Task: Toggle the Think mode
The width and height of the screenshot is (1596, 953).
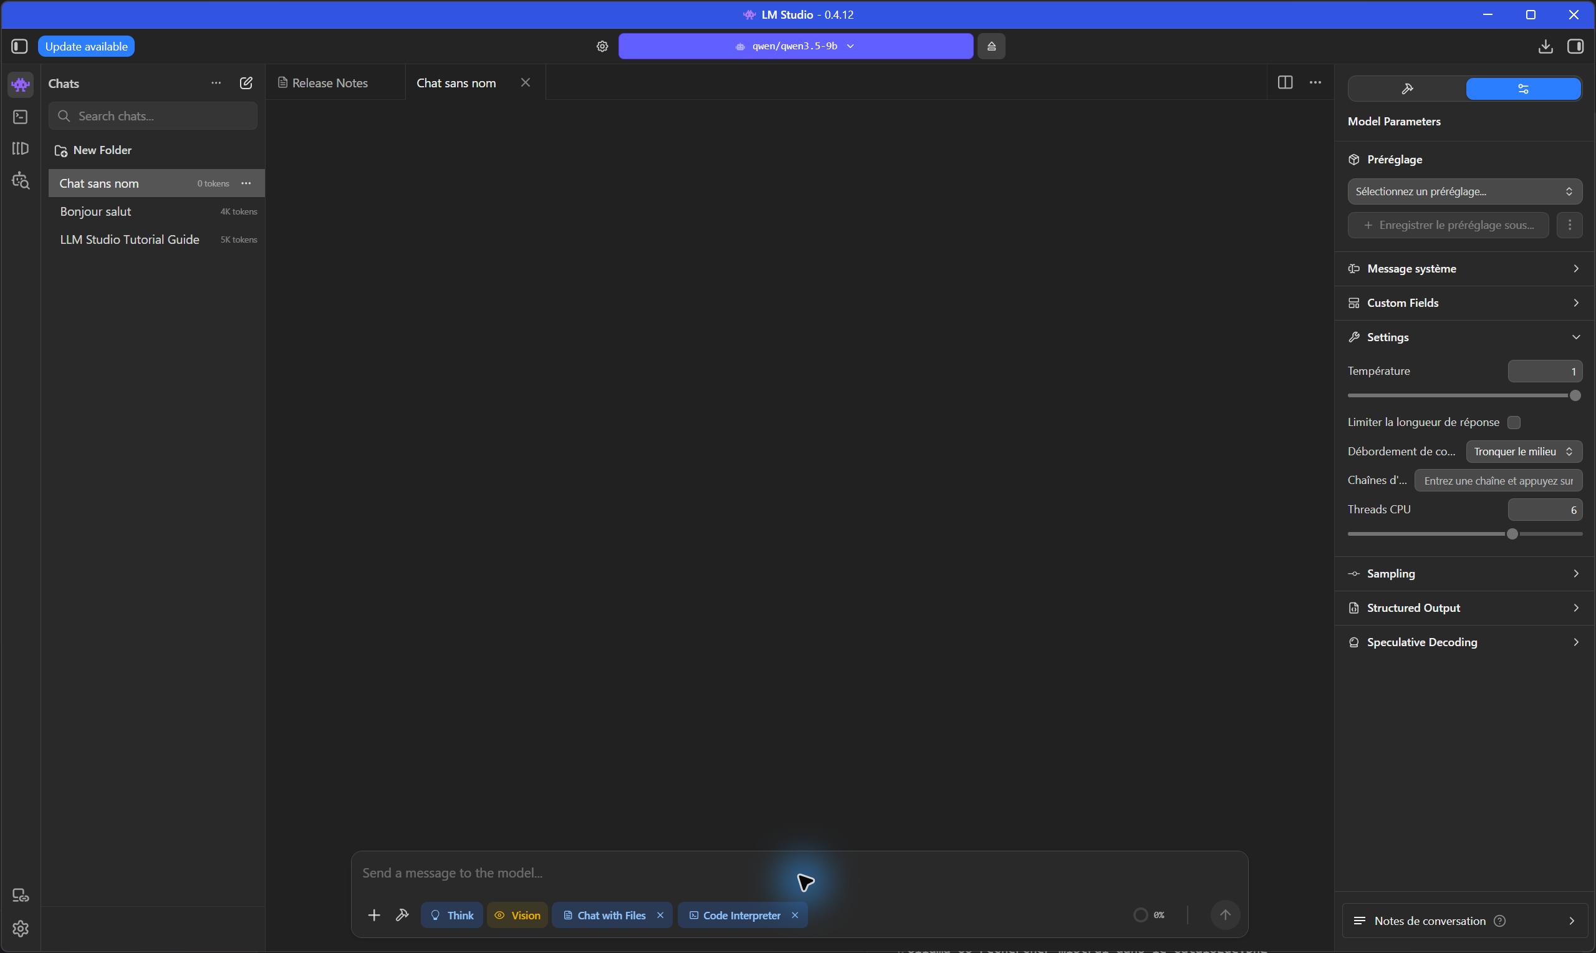Action: point(452,915)
